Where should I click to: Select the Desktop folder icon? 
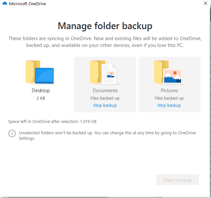pos(39,72)
